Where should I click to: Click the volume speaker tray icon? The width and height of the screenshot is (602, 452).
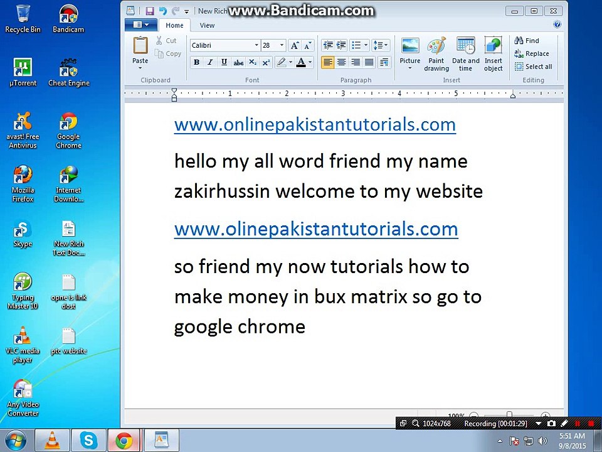pos(542,441)
